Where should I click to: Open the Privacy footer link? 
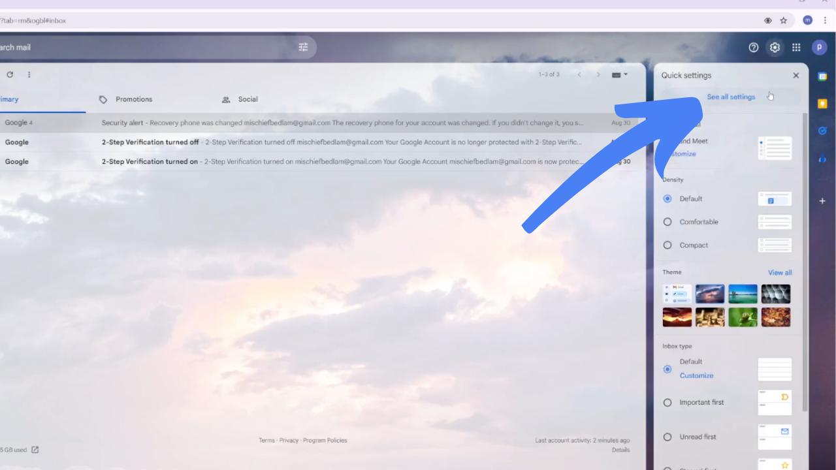coord(289,441)
